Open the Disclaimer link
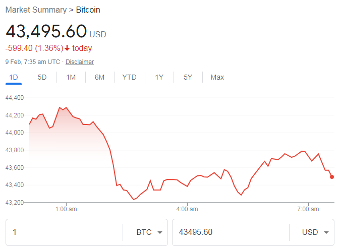Image resolution: width=341 pixels, height=251 pixels. point(80,62)
